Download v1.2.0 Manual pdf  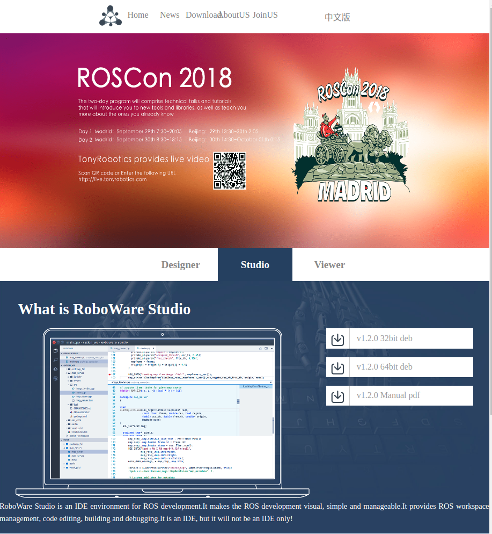pyautogui.click(x=400, y=396)
